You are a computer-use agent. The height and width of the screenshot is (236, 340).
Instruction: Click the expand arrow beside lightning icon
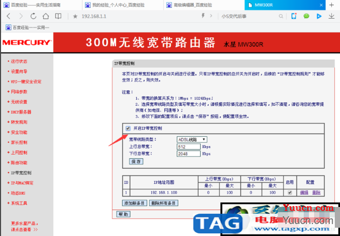pyautogui.click(x=211, y=16)
